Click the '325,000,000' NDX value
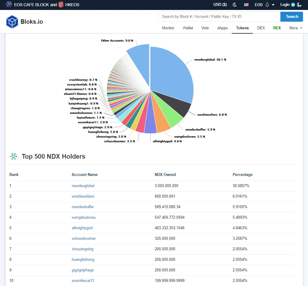The image size is (308, 286). 165,239
